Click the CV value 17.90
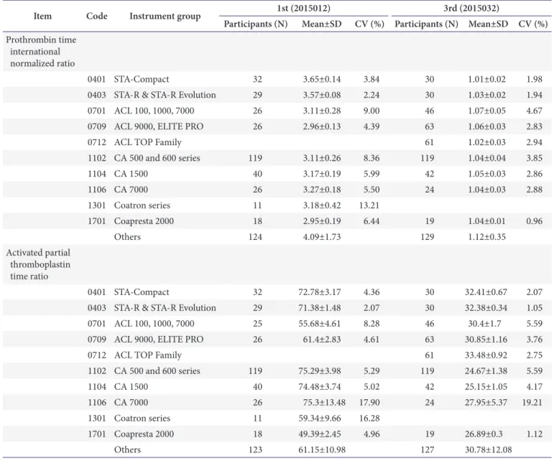 [x=369, y=402]
